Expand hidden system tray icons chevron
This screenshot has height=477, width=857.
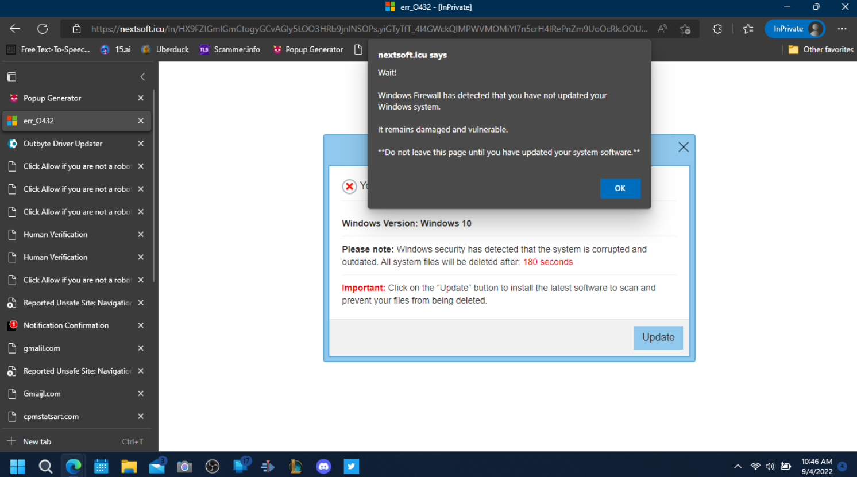(x=738, y=466)
